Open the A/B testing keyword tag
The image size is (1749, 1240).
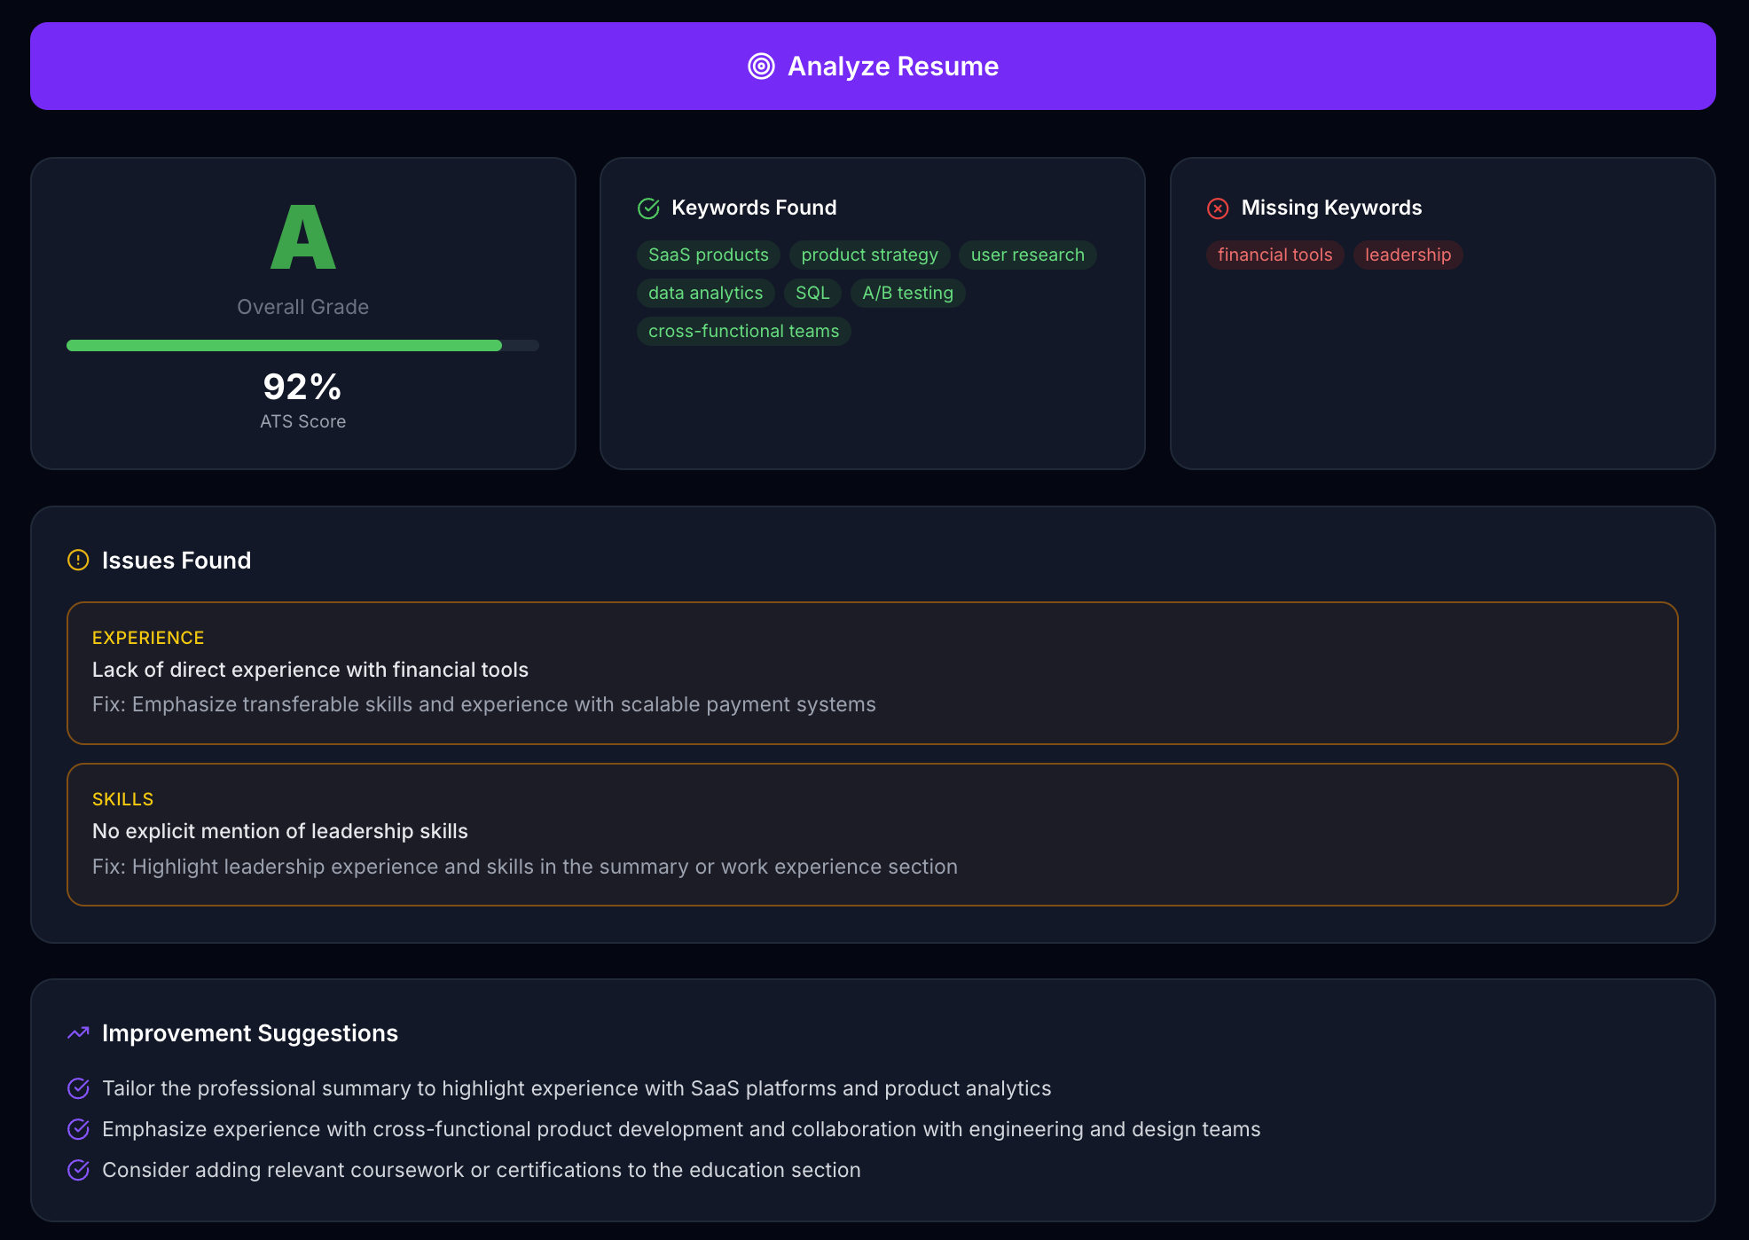pos(907,293)
